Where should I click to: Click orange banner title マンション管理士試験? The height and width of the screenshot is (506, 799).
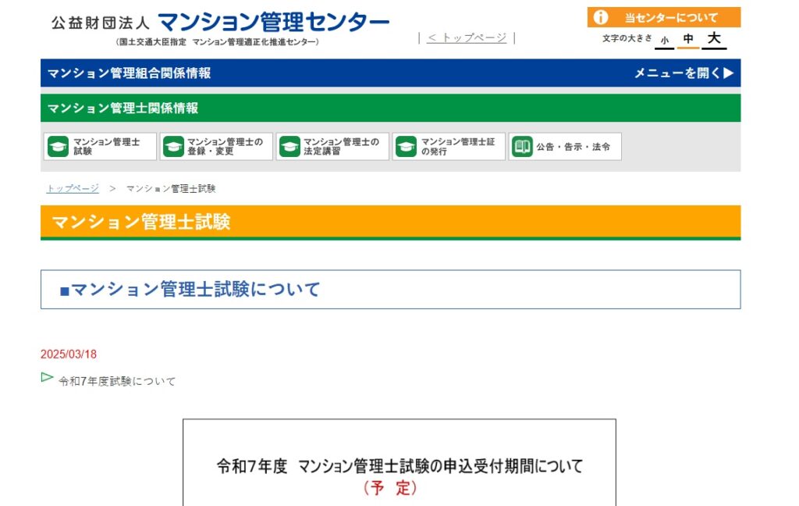(x=140, y=222)
